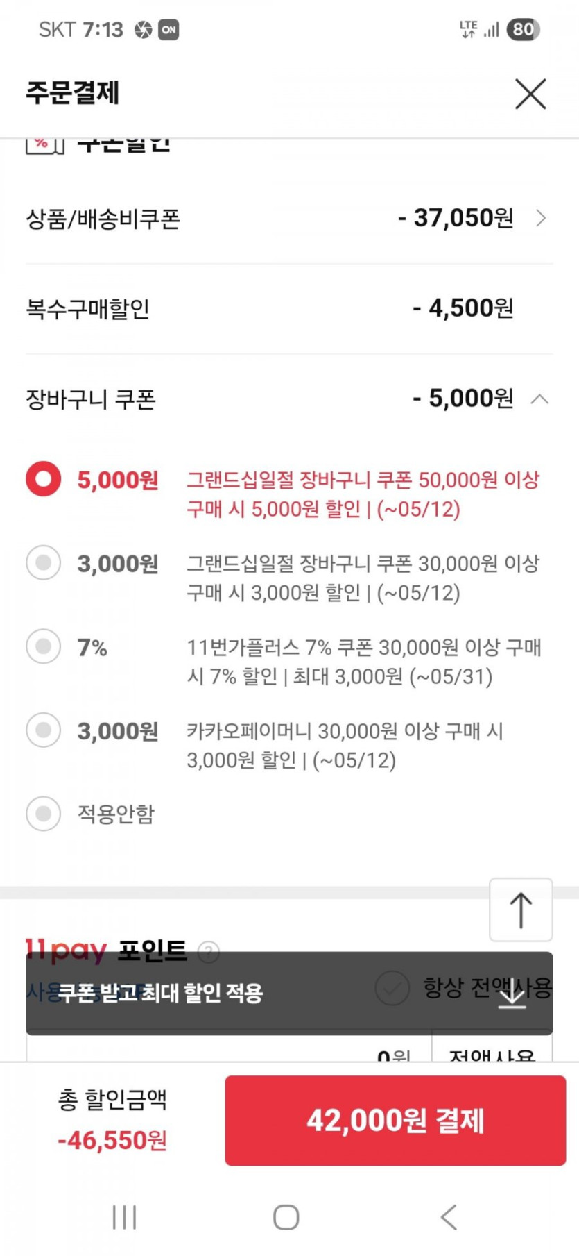This screenshot has width=579, height=1256.
Task: Select the 5,000원 그랜드십일절 cart coupon
Action: 44,479
